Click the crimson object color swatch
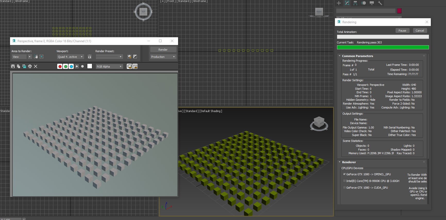The width and height of the screenshot is (446, 220). (x=399, y=11)
